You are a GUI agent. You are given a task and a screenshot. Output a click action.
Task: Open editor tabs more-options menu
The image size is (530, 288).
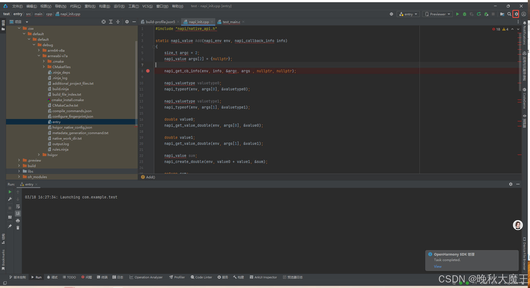(x=518, y=22)
